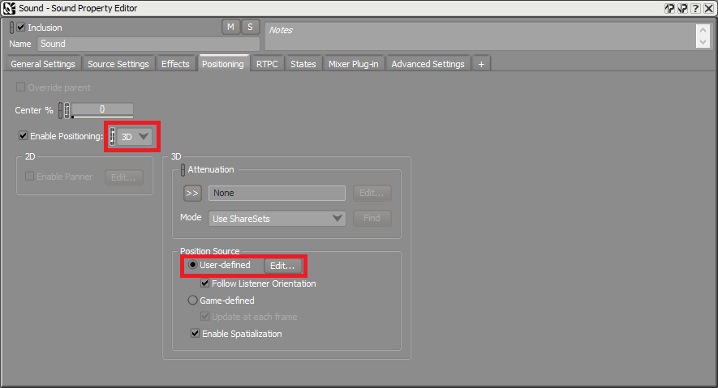Screen dimensions: 718x388
Task: Expand the Mode Use ShareSets dropdown
Action: point(277,218)
